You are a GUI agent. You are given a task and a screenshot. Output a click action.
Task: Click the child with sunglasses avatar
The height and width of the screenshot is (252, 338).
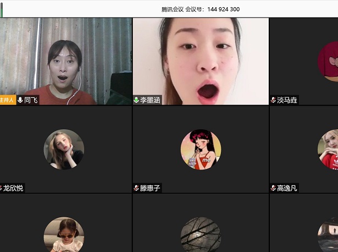pyautogui.click(x=64, y=235)
